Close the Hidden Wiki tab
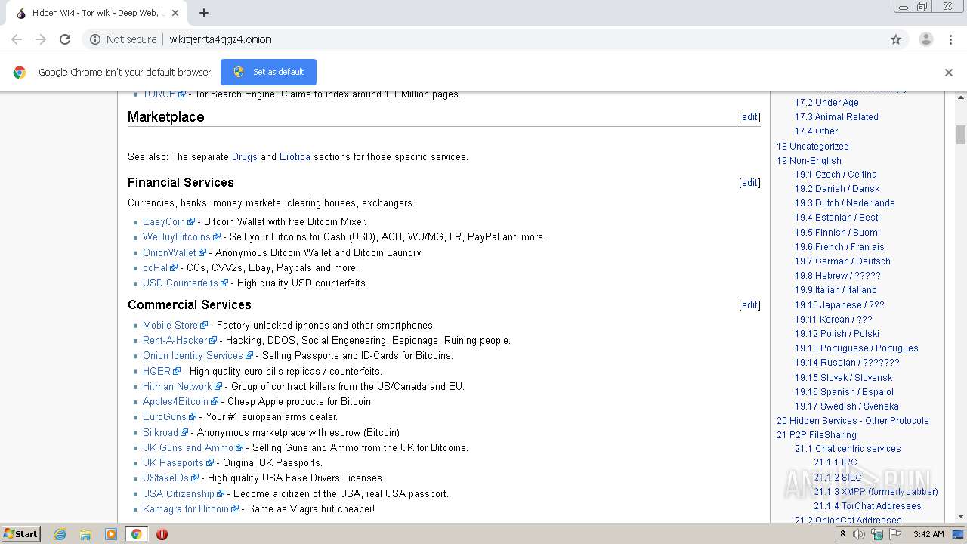Screen dimensions: 967x544 coord(175,13)
